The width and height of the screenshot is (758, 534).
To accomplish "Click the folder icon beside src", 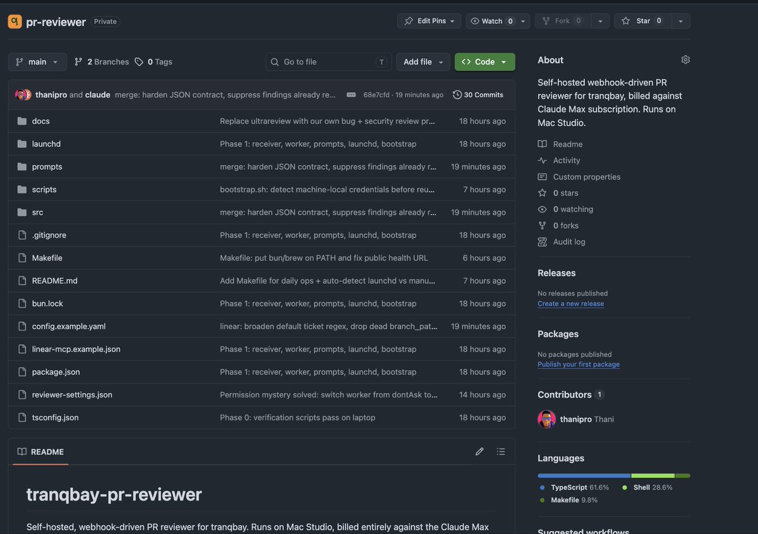I will pyautogui.click(x=22, y=212).
